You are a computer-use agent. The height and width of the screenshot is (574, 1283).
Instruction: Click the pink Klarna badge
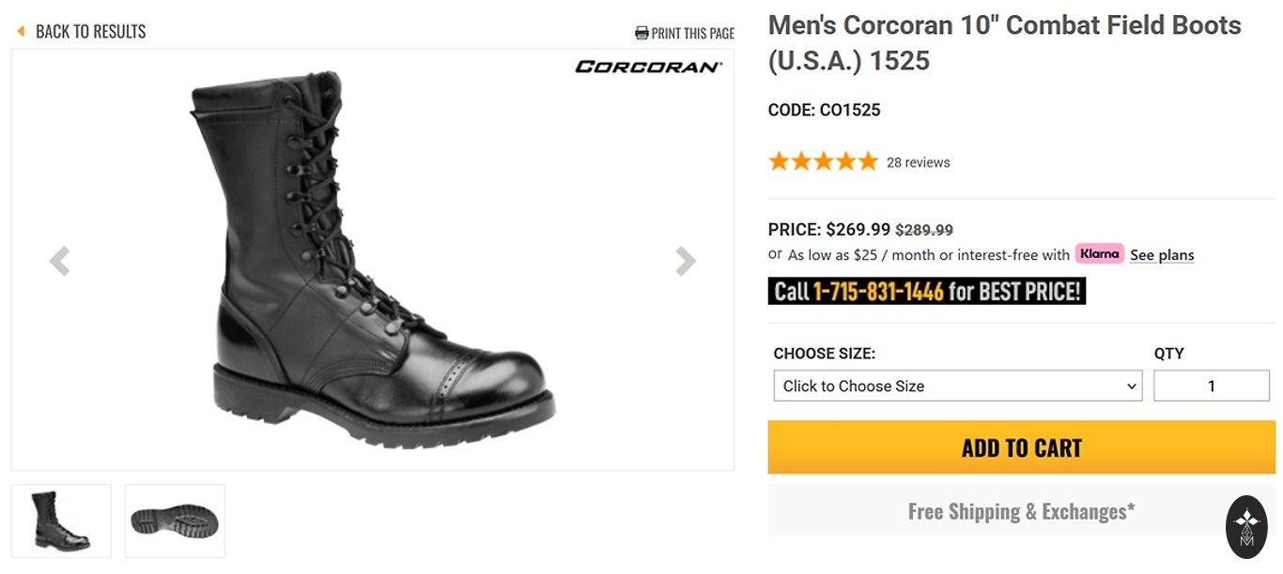[x=1099, y=253]
